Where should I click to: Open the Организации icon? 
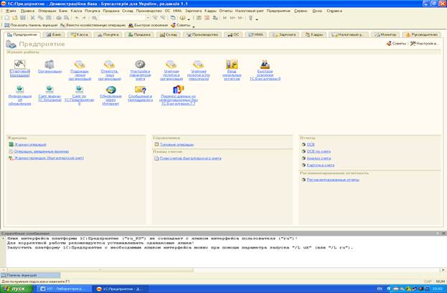[x=50, y=64]
